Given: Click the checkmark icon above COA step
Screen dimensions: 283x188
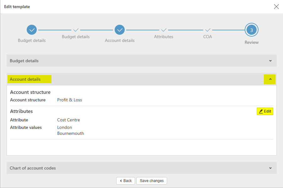Looking at the screenshot, I should 208,30.
